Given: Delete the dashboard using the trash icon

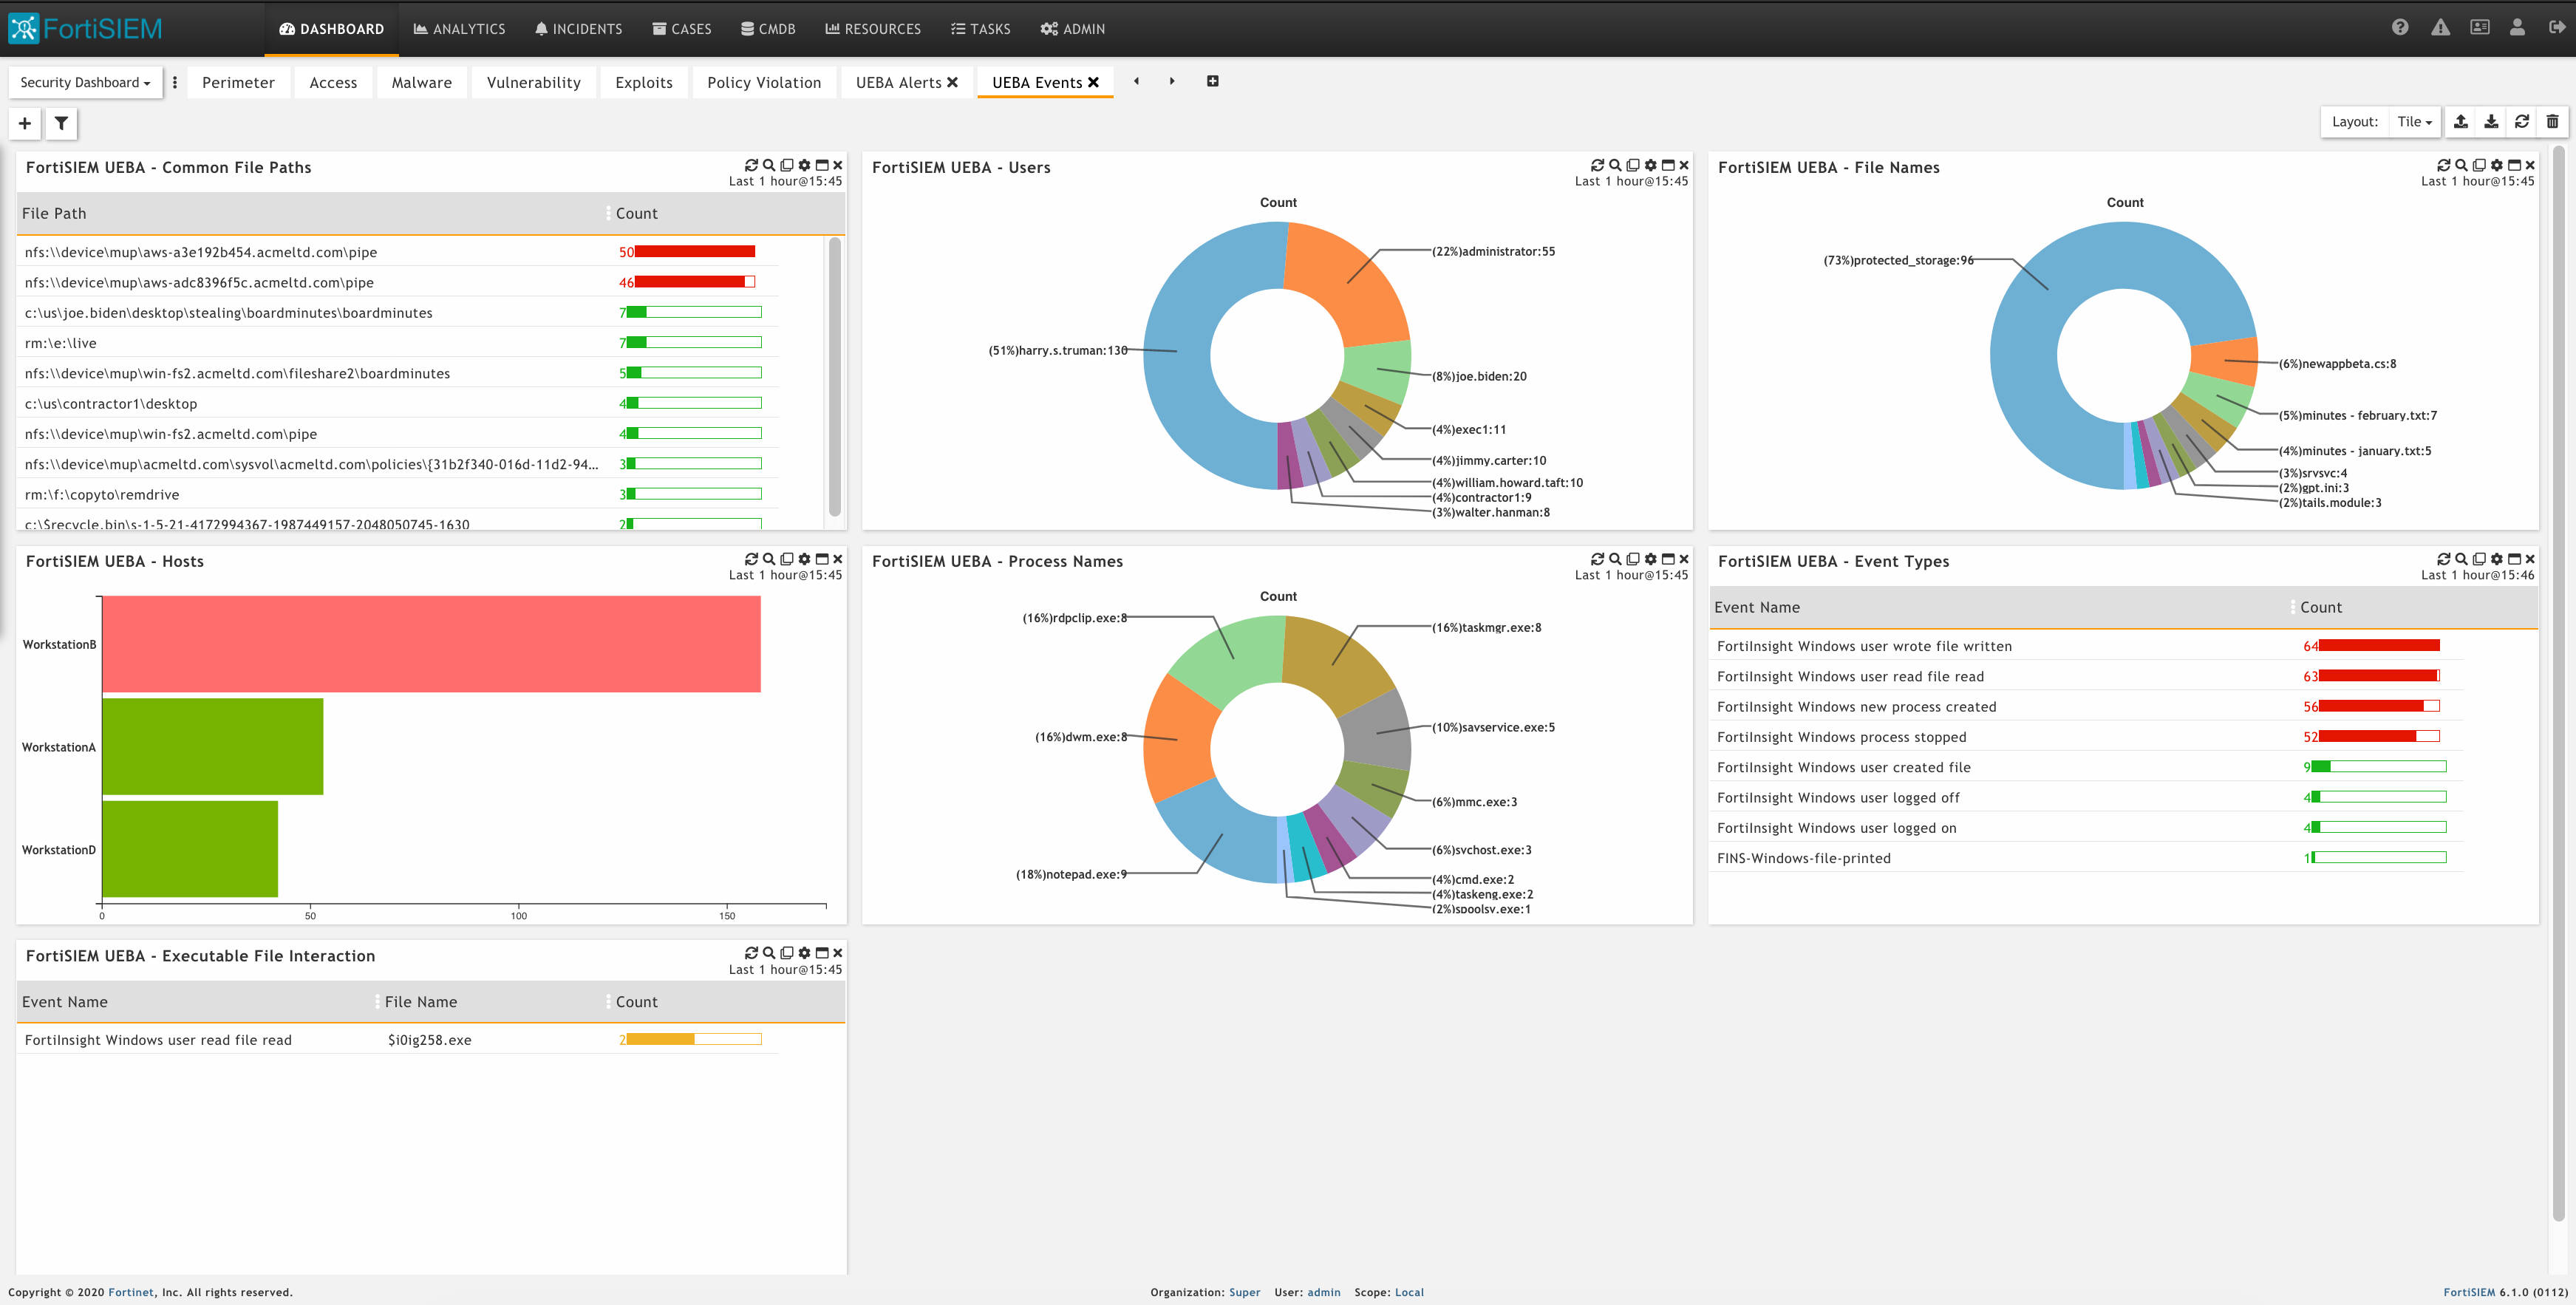Looking at the screenshot, I should [2552, 121].
